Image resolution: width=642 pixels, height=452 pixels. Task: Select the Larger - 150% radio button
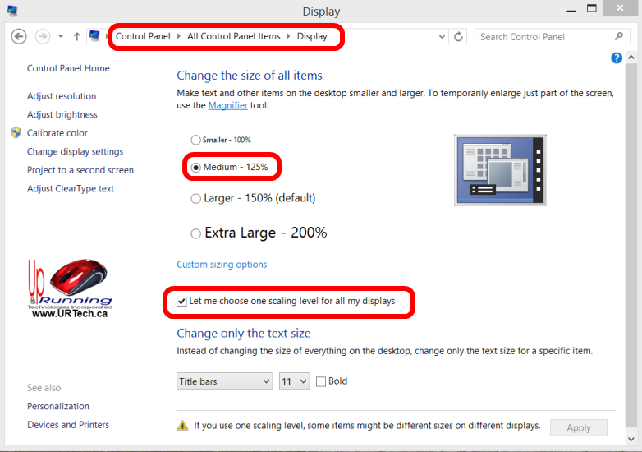(x=195, y=198)
